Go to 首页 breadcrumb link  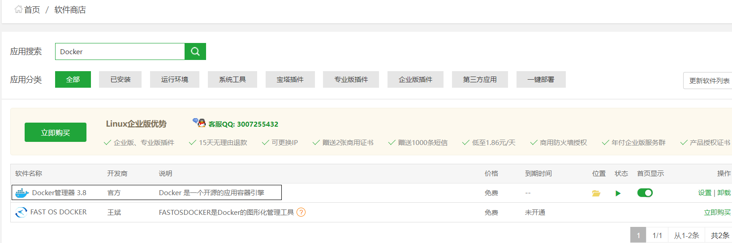pos(32,10)
